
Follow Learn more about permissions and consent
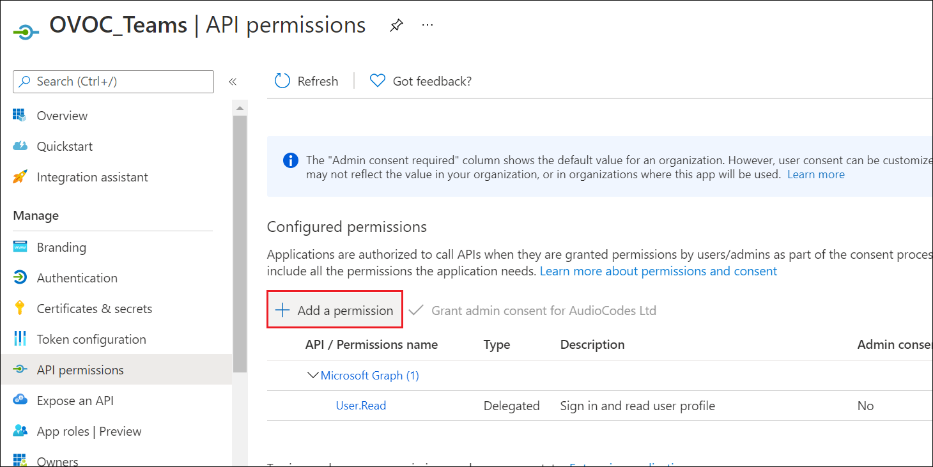[658, 271]
